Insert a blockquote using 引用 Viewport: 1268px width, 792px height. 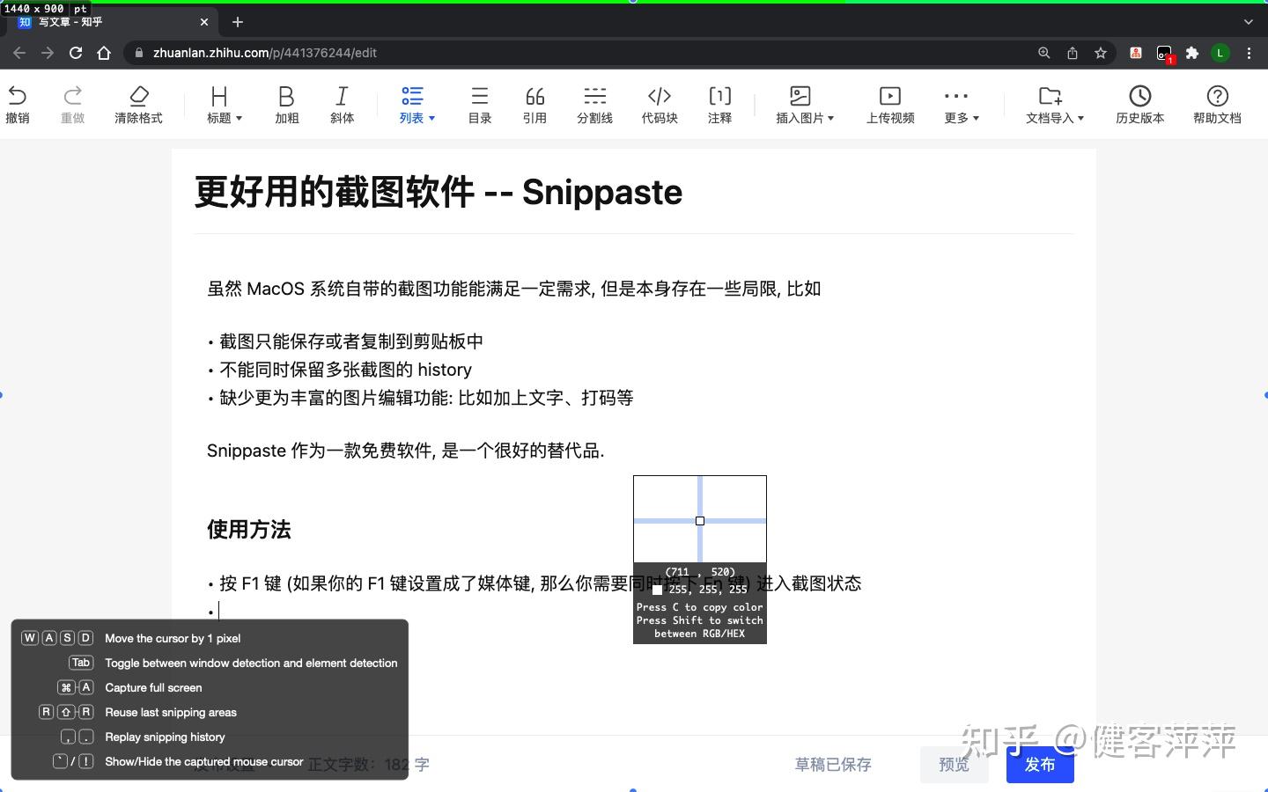[534, 104]
